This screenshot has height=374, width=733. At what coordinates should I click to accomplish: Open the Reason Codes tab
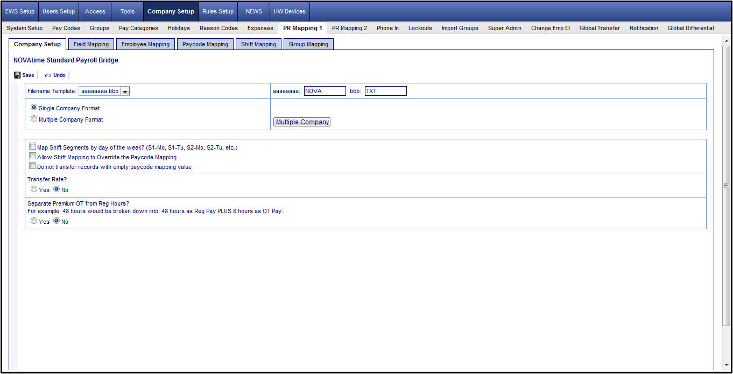(219, 28)
